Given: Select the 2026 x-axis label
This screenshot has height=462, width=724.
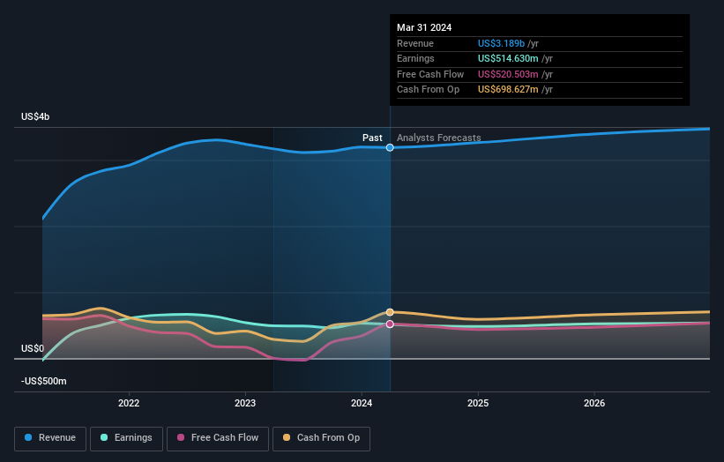Looking at the screenshot, I should point(593,403).
